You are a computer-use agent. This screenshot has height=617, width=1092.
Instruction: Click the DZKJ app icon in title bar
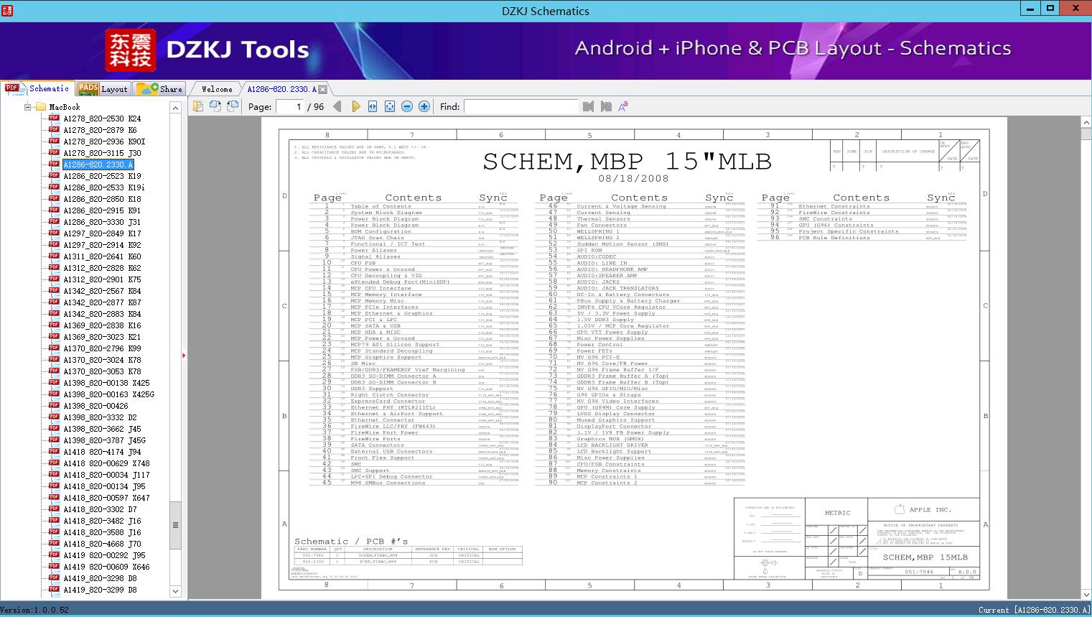tap(8, 10)
